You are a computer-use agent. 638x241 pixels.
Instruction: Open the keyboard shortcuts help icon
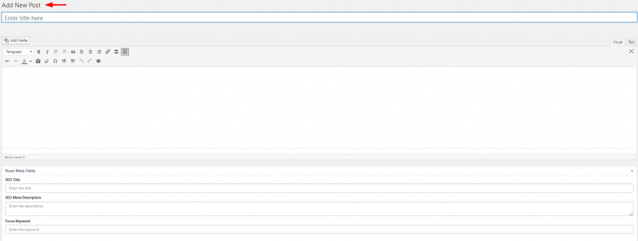tap(98, 61)
